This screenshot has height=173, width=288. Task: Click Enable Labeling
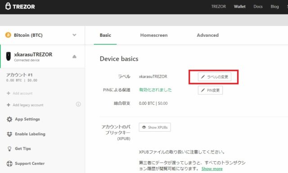30,134
